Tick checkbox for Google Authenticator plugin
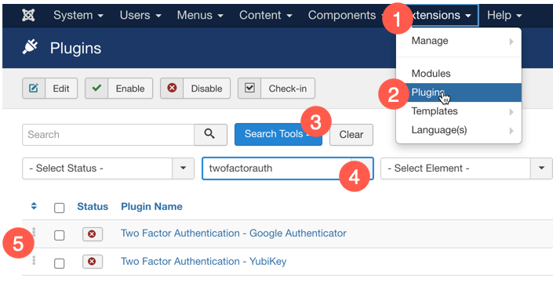The height and width of the screenshot is (297, 553). [x=60, y=235]
